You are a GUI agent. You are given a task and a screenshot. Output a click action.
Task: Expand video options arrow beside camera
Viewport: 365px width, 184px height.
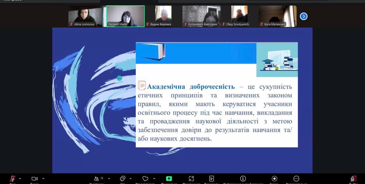point(43,179)
